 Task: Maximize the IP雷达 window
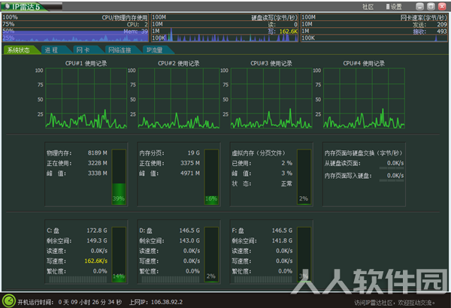click(x=431, y=6)
